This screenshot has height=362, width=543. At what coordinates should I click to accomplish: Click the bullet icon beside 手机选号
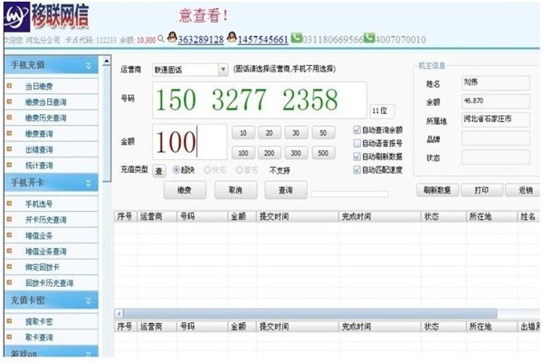[x=9, y=204]
